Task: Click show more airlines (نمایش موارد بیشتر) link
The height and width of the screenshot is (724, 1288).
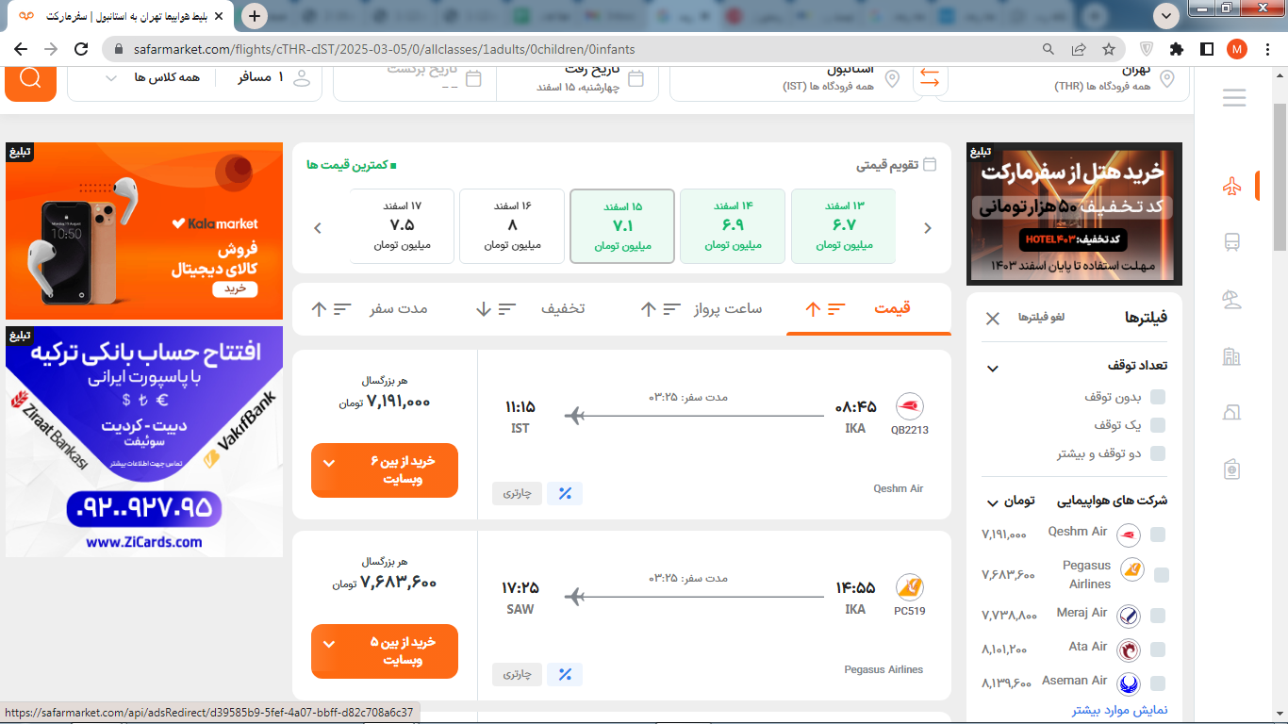Action: (x=1119, y=710)
